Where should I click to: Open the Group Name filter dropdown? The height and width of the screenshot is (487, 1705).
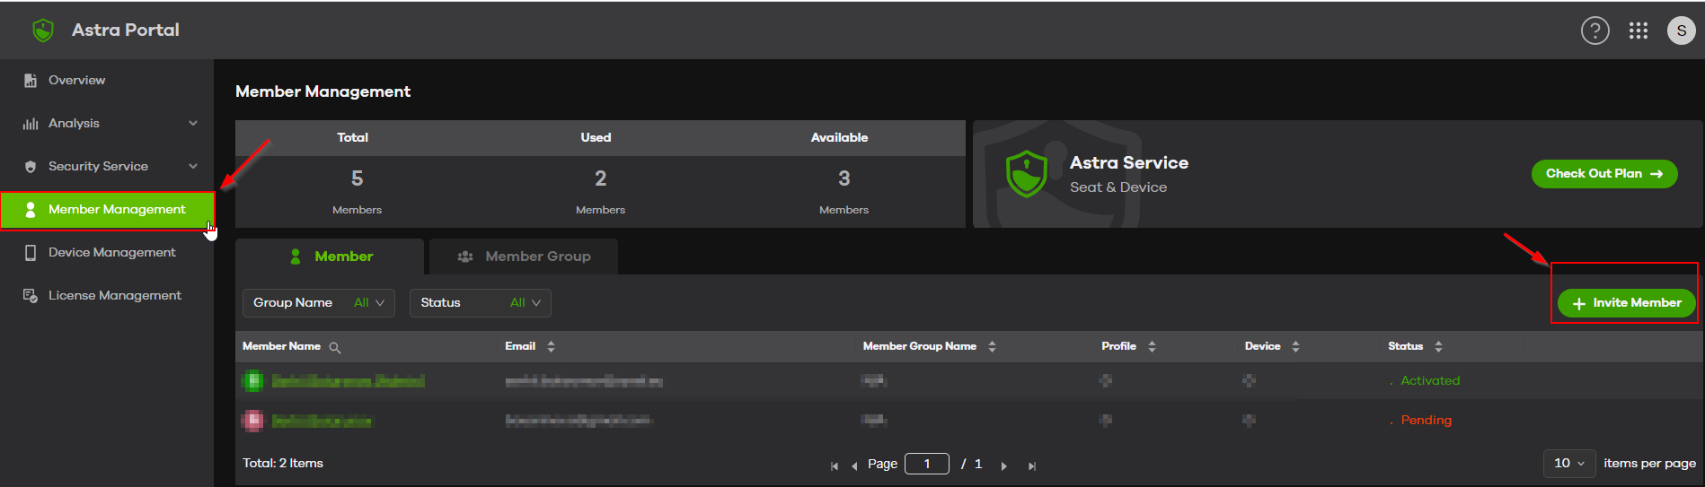pos(319,303)
